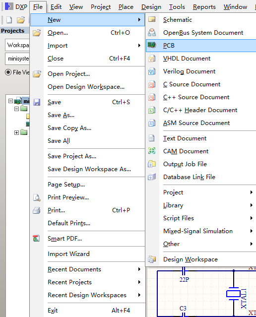The image size is (256, 317).
Task: Click the C Source Document icon
Action: pos(152,84)
